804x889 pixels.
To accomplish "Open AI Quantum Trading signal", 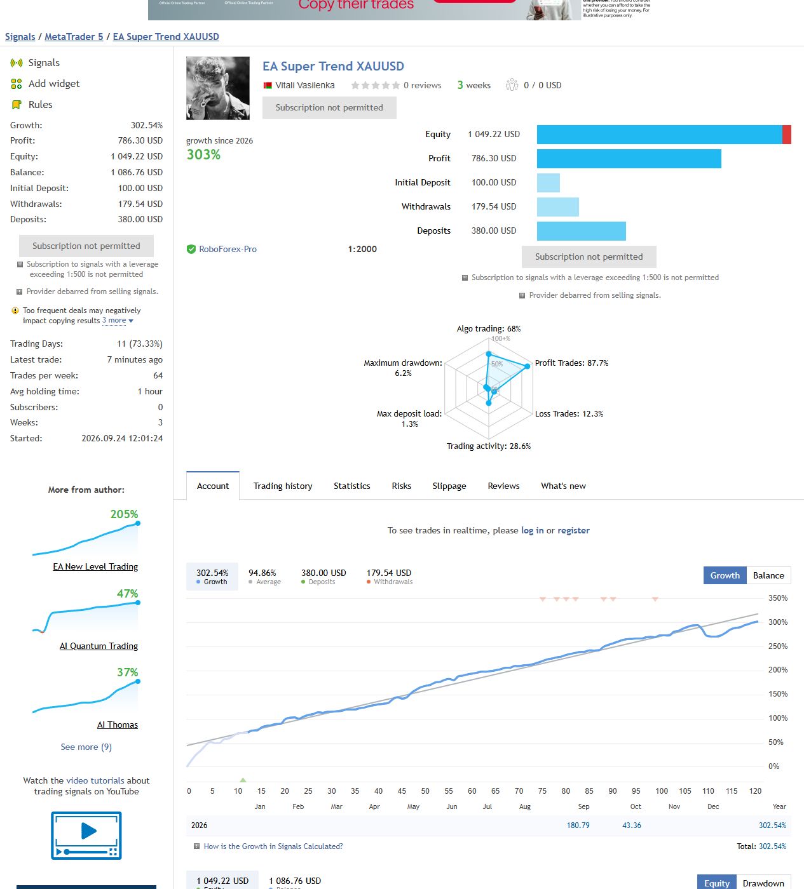I will [99, 646].
